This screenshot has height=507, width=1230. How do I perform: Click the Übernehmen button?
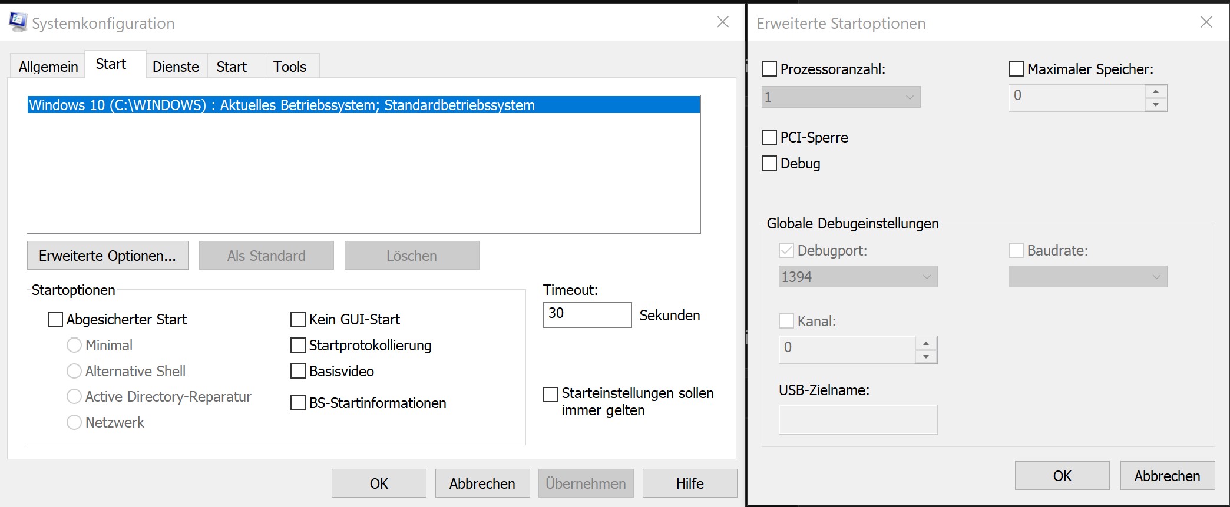(586, 483)
